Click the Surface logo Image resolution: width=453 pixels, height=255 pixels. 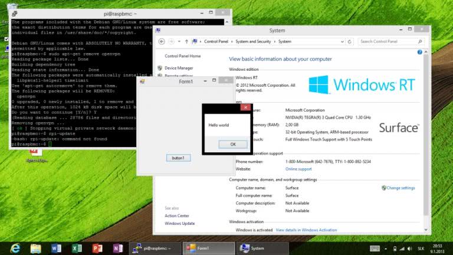pyautogui.click(x=399, y=127)
